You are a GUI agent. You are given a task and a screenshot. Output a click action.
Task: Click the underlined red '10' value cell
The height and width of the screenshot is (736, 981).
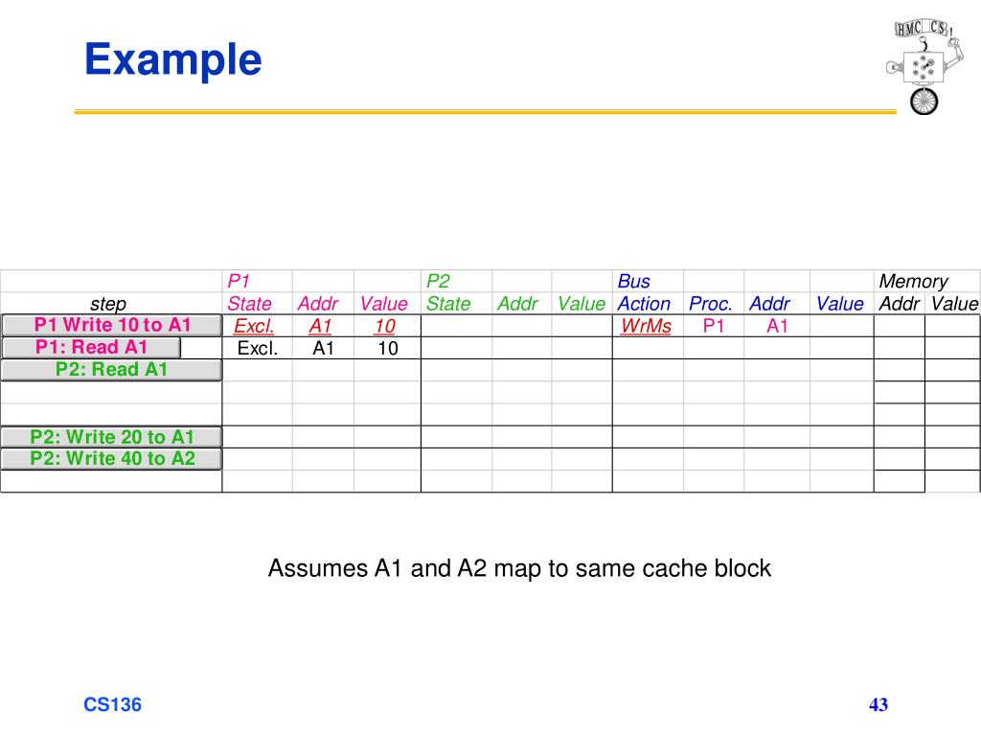click(x=385, y=326)
